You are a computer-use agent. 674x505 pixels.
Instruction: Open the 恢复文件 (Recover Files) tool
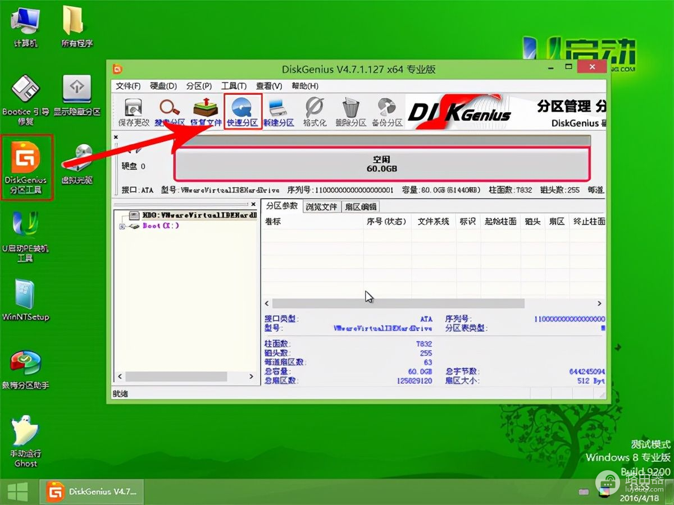pos(206,112)
